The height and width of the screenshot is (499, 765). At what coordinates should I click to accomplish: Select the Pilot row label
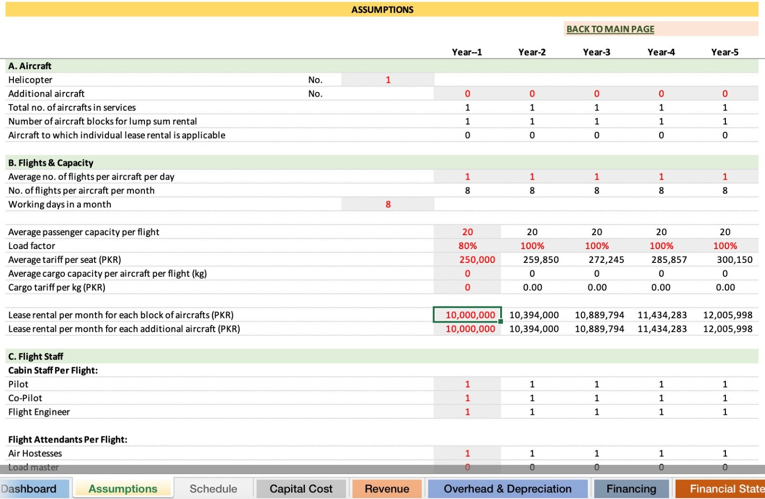[18, 384]
